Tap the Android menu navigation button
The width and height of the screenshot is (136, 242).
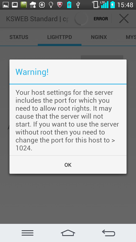pyautogui.click(x=28, y=233)
